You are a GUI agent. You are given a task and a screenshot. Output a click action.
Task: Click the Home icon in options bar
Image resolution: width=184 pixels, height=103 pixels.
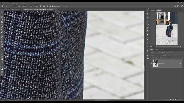[3, 6]
